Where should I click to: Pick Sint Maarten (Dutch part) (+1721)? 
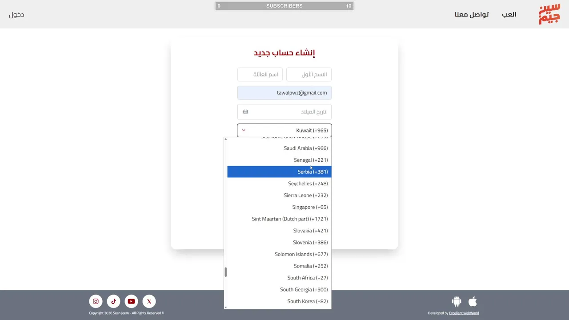click(279, 219)
